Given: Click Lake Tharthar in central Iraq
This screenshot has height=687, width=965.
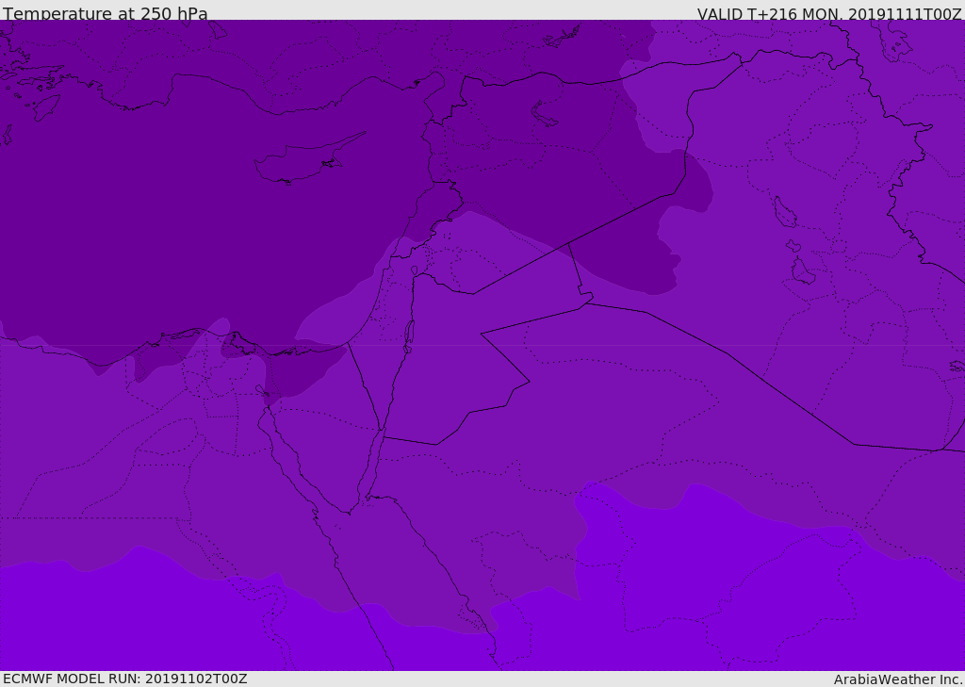Looking at the screenshot, I should (x=784, y=213).
